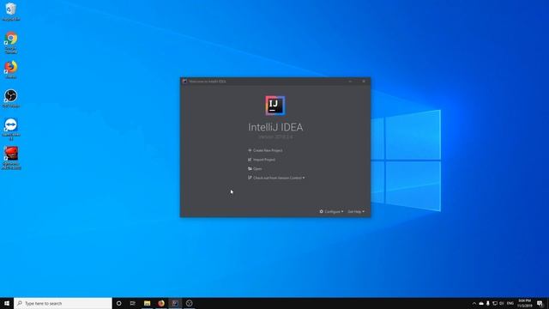
Task: Click the OBS Studio taskbar icon
Action: (x=189, y=303)
